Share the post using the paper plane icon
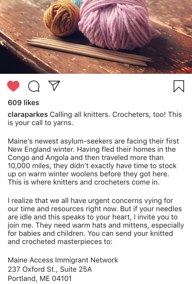192x284 pixels. tap(54, 86)
